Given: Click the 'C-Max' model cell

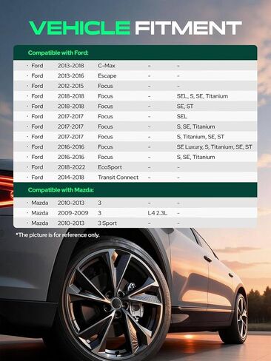Looking at the screenshot, I should point(107,66).
